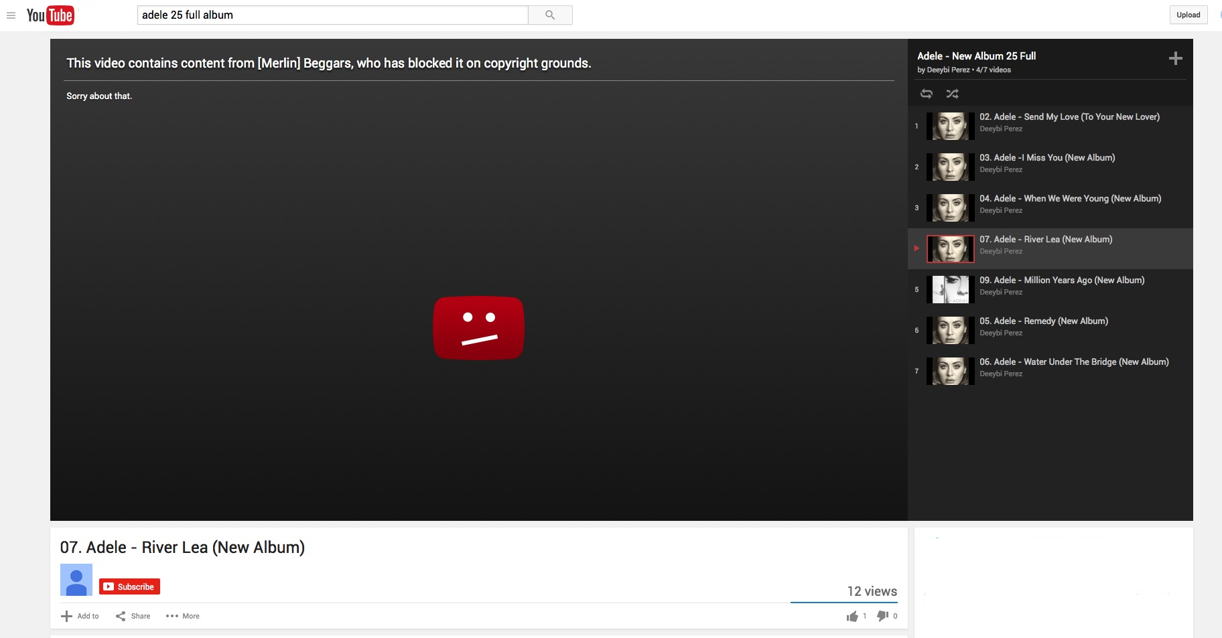Click 'Deeybi Perez' under Million Years Ago item

(1001, 293)
